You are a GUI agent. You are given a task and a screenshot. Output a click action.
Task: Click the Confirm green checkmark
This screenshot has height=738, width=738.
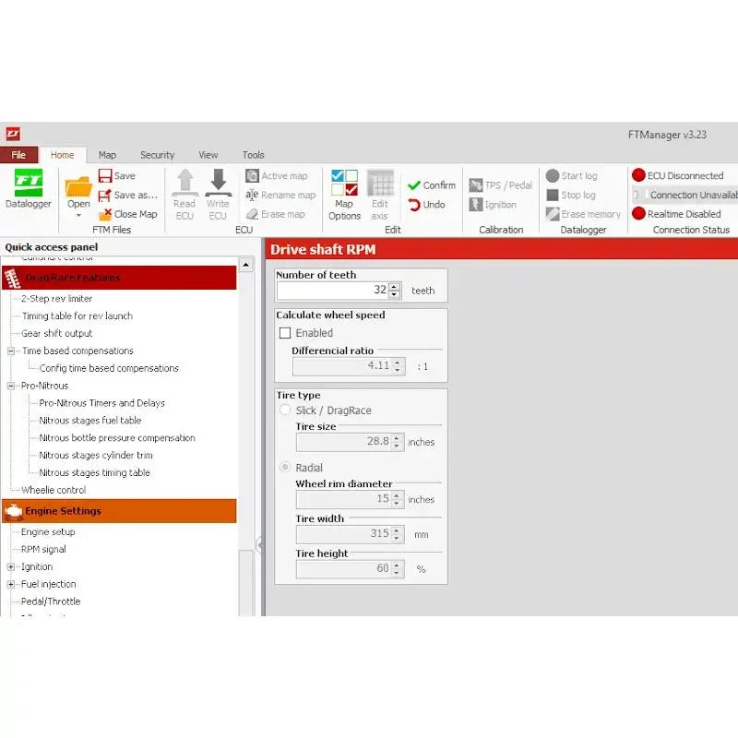click(x=414, y=185)
